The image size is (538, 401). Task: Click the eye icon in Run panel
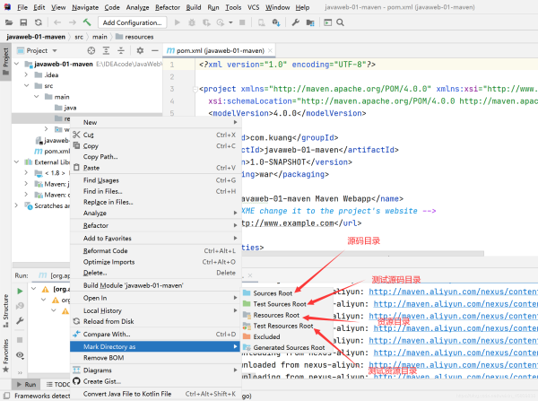pyautogui.click(x=19, y=356)
